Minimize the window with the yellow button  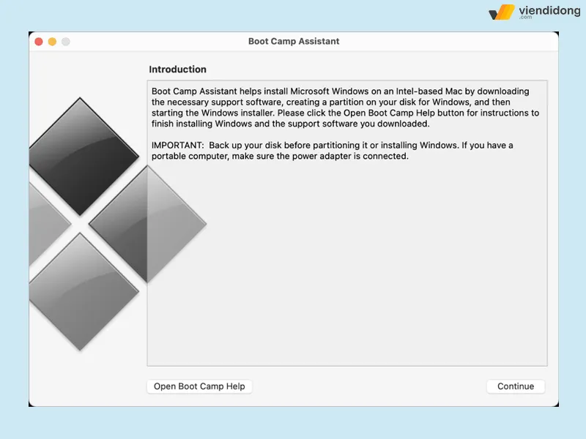click(52, 42)
